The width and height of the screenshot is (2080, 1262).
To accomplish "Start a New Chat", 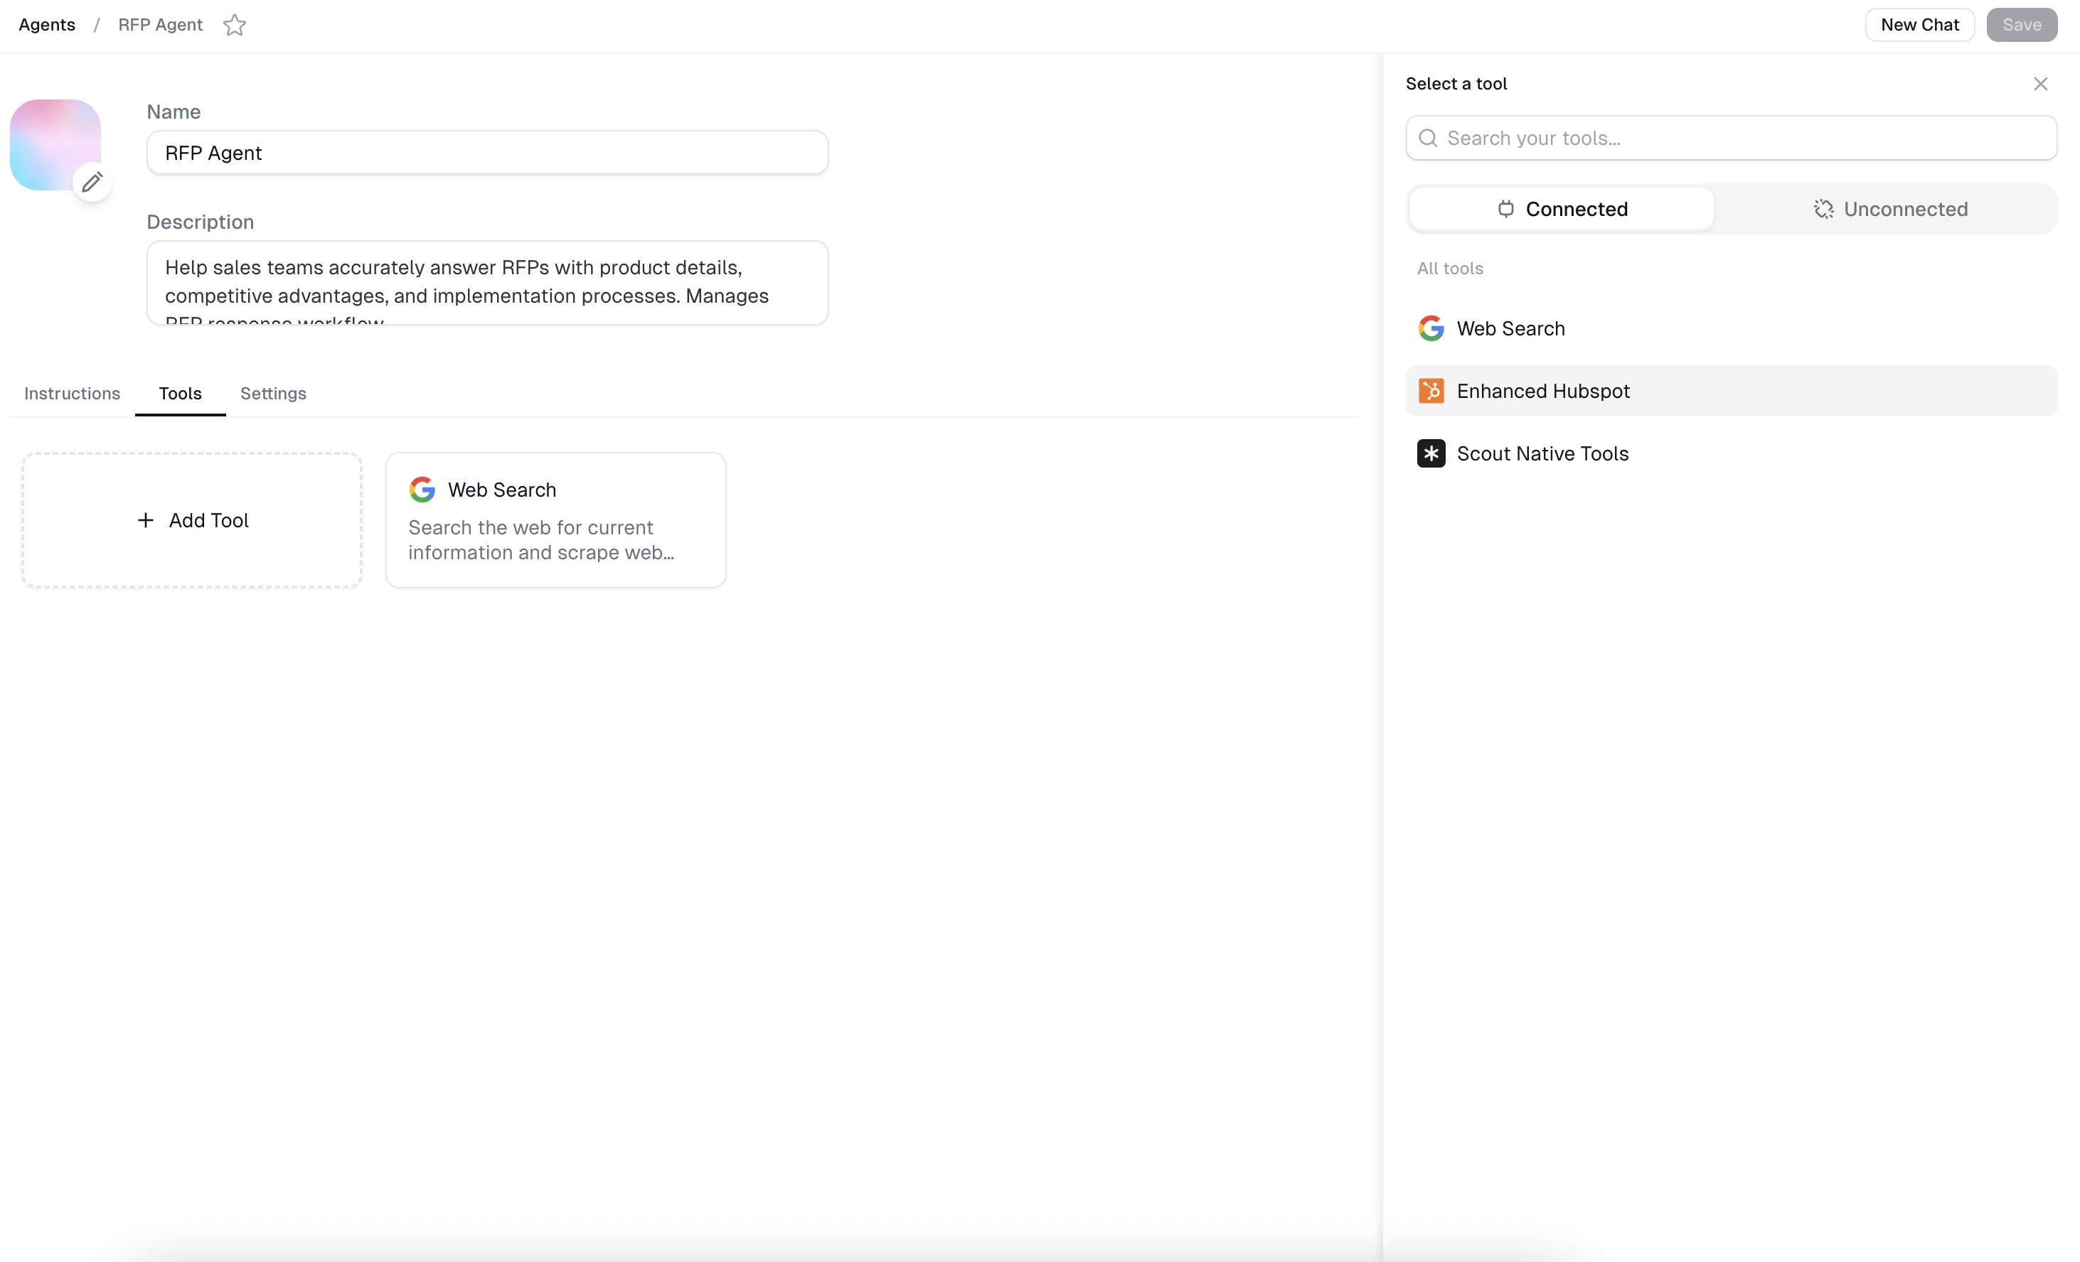I will (1919, 26).
